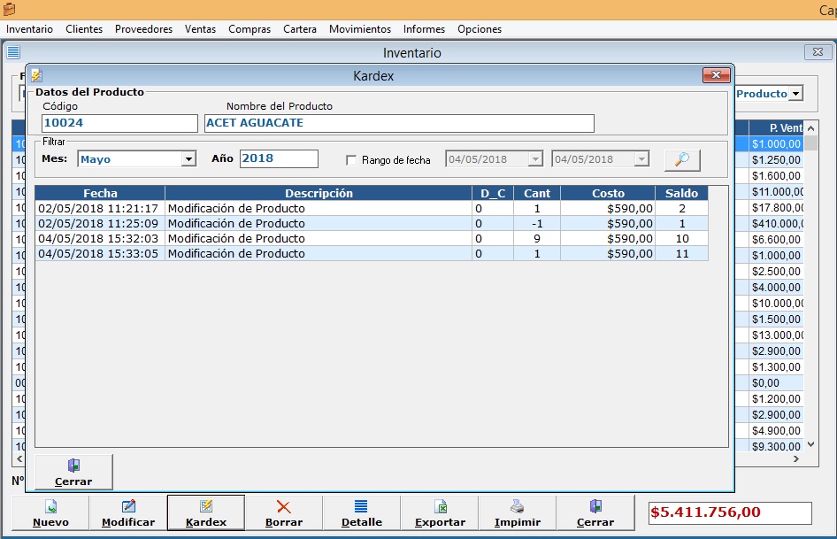Click the Año input field

point(278,159)
